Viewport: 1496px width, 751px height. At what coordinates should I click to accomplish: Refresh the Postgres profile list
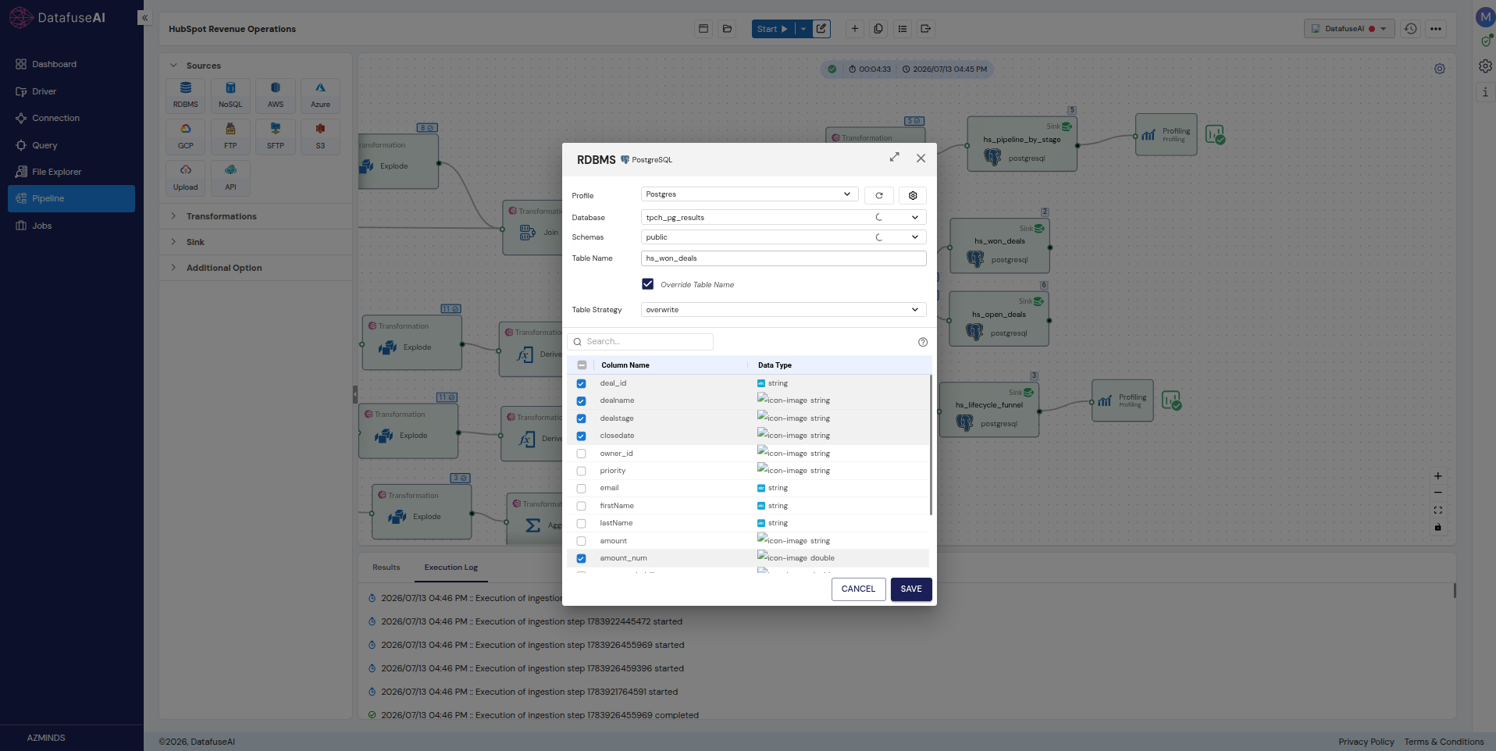879,195
